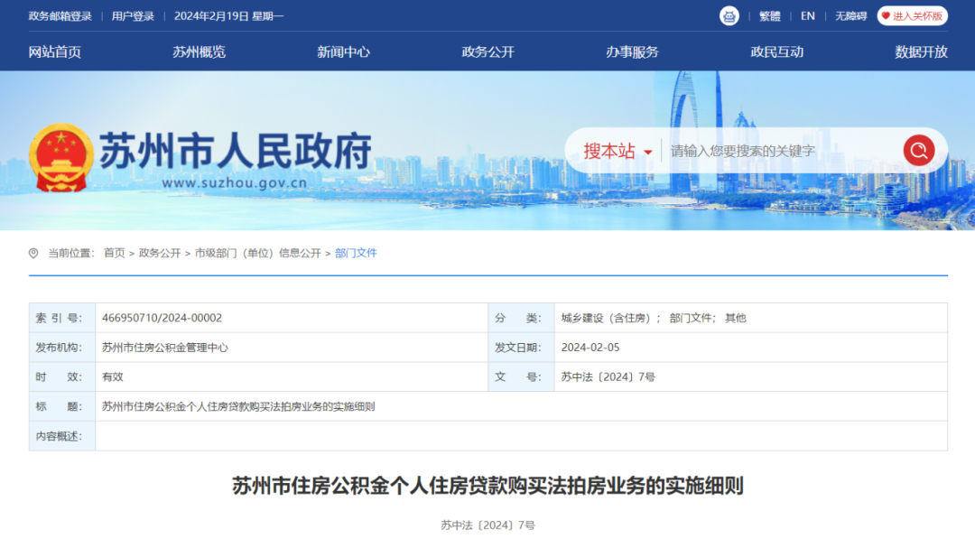This screenshot has height=548, width=975.
Task: Click the national emblem logo
Action: [x=61, y=158]
